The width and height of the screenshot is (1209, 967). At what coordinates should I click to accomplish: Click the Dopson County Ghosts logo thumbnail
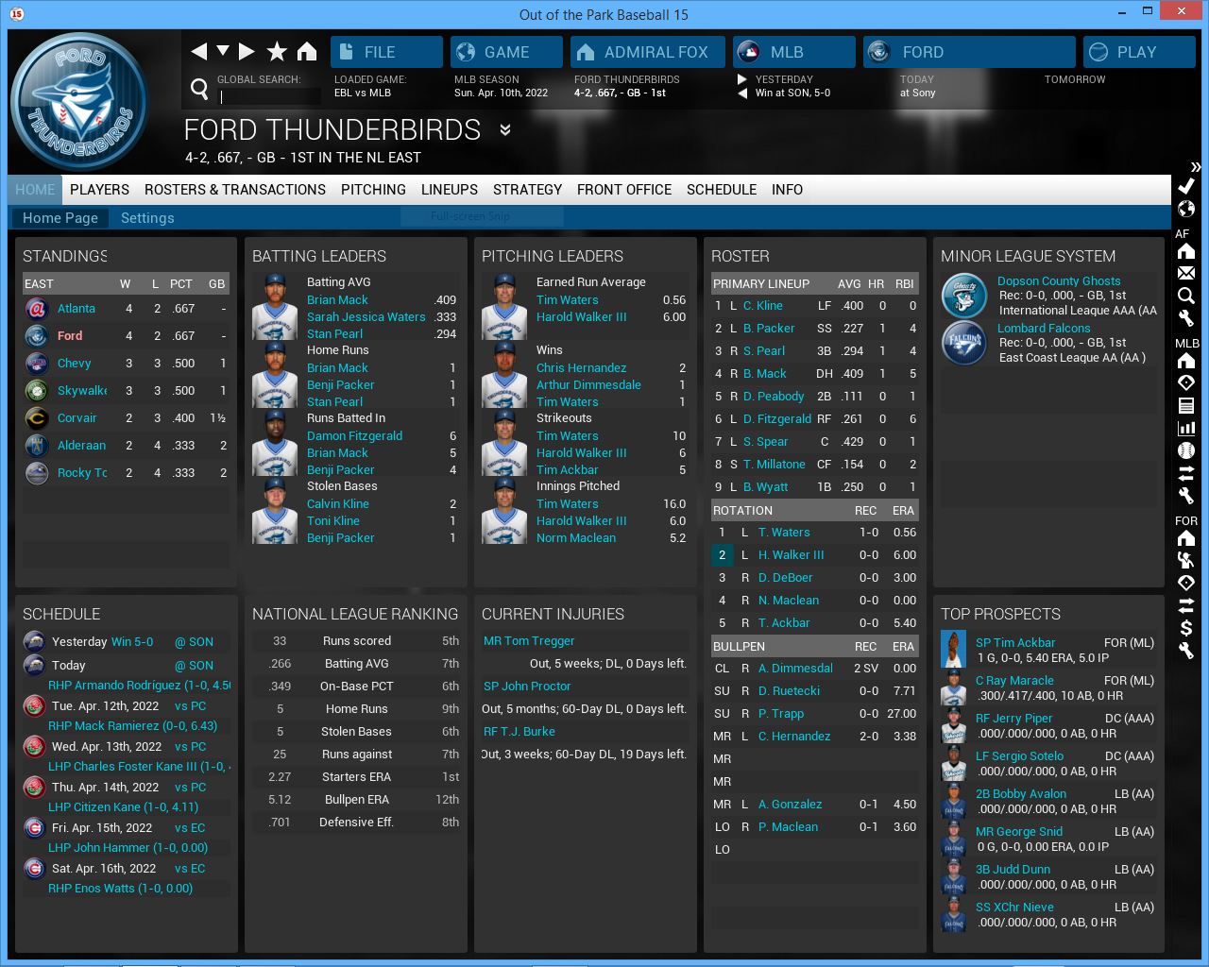964,295
